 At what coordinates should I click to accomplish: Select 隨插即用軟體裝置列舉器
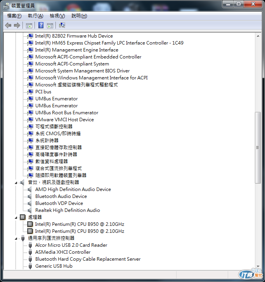tap(61, 175)
